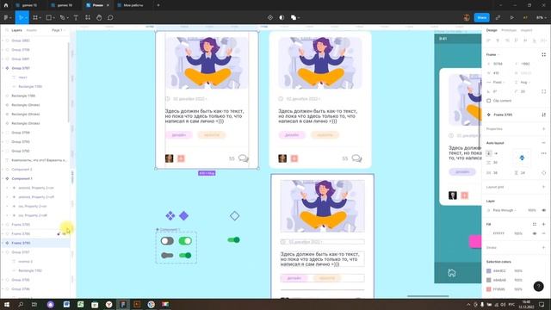The image size is (551, 310).
Task: Click the comments bubble on the first card
Action: click(x=243, y=158)
